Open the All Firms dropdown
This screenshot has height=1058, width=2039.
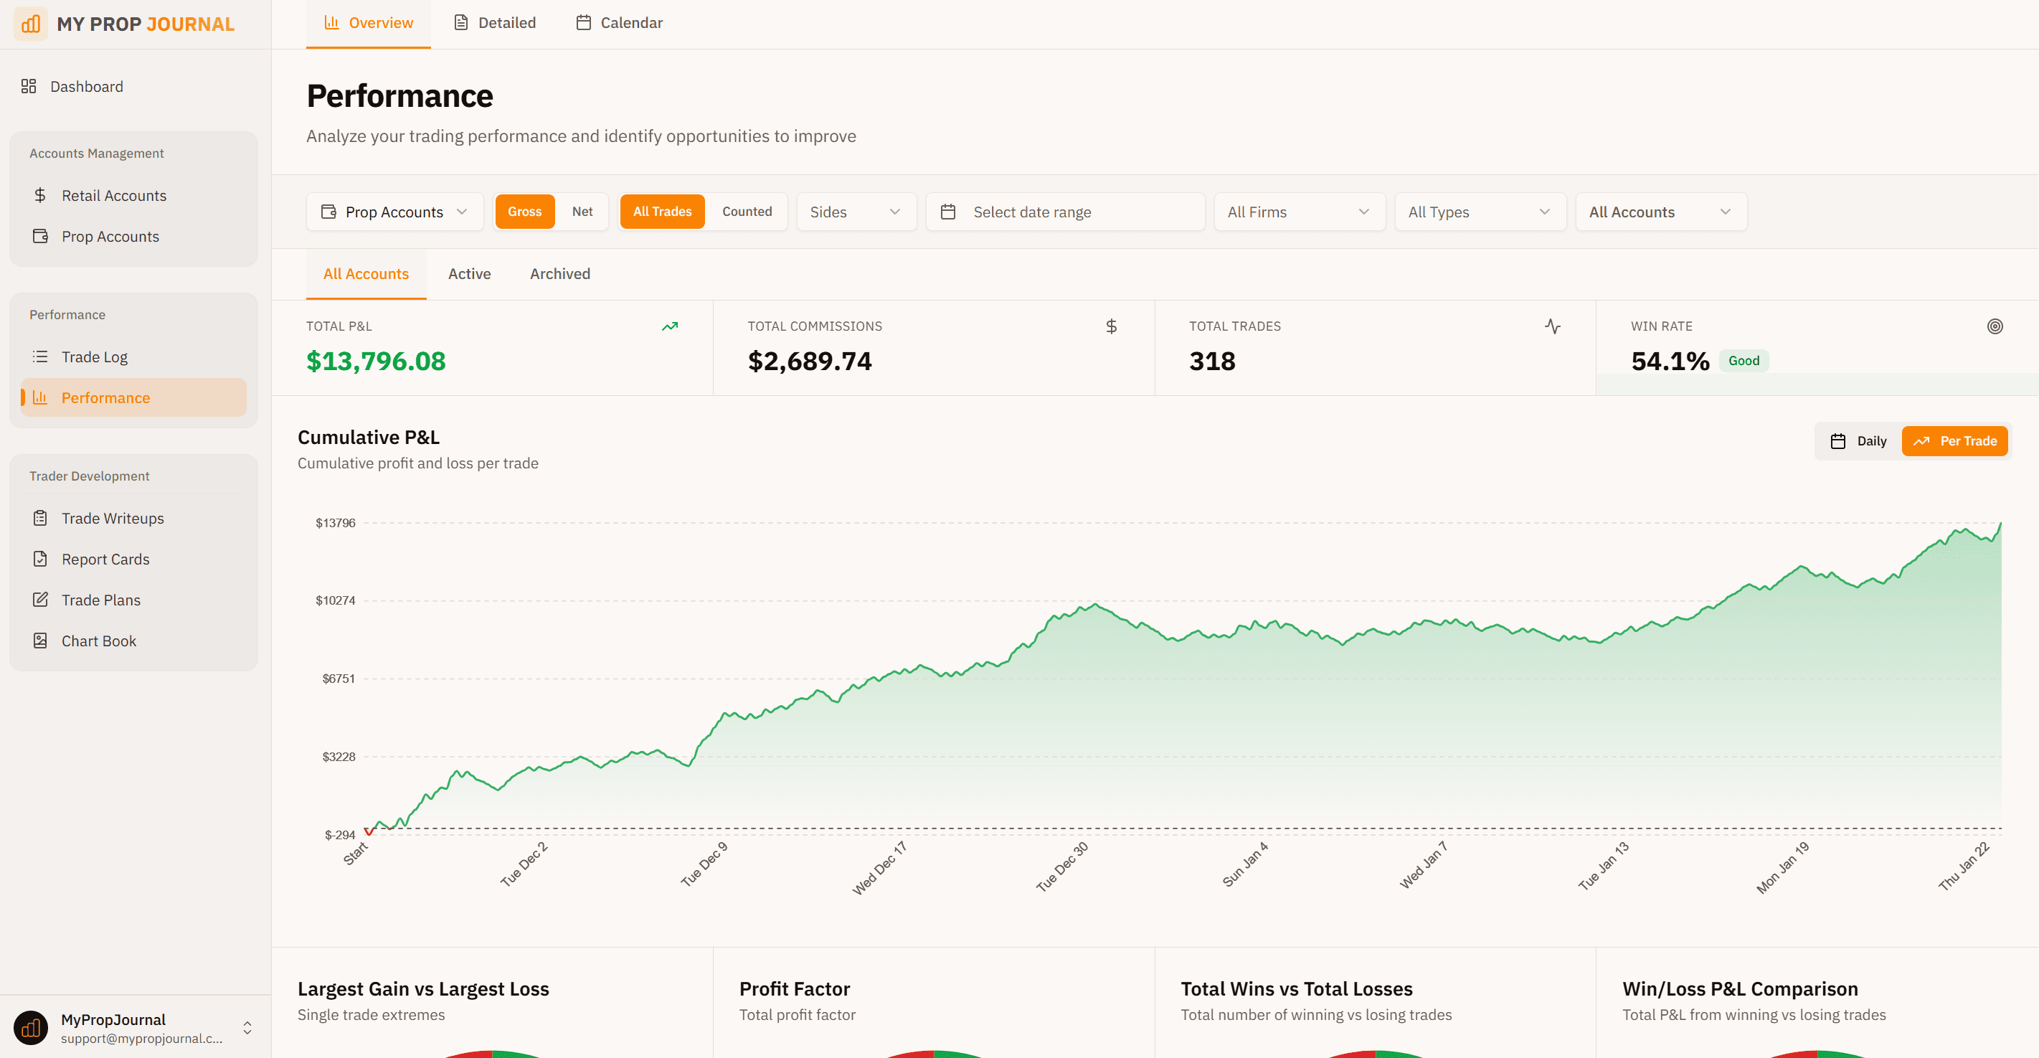[1300, 212]
